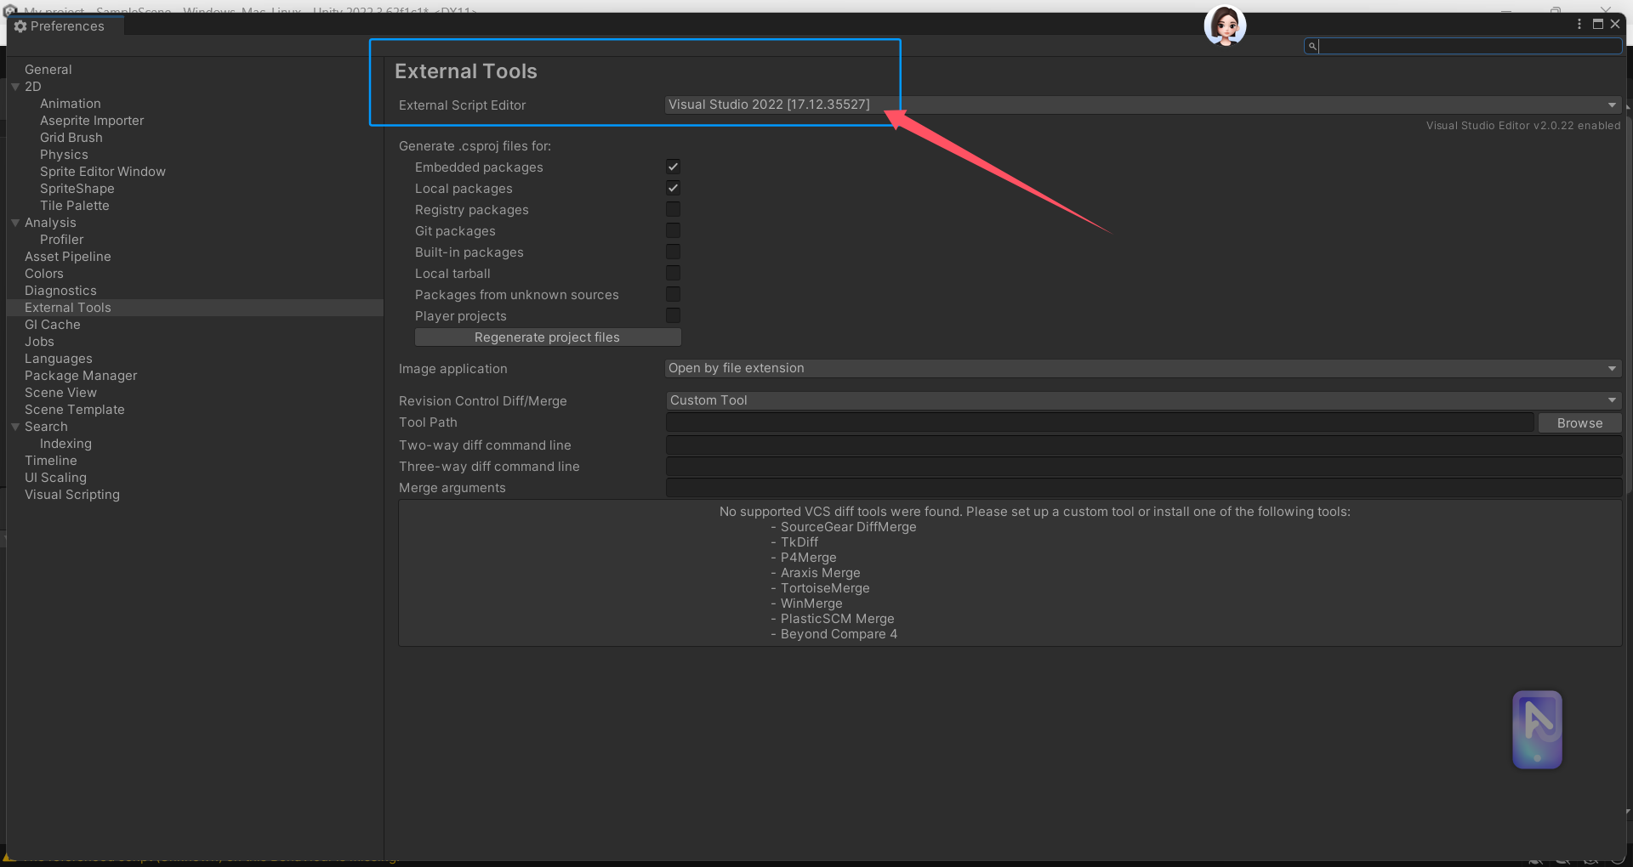Select Grid Brush settings
This screenshot has width=1633, height=867.
tap(71, 138)
